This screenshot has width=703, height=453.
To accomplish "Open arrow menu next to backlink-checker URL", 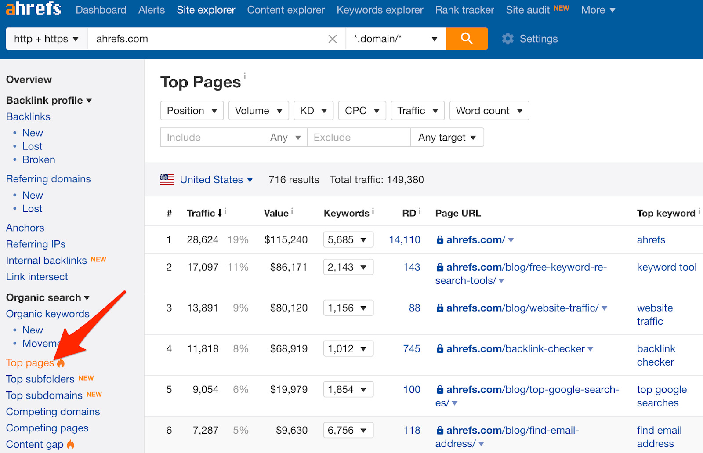I will (591, 349).
